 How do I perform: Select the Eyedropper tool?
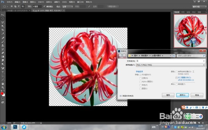coord(3,34)
